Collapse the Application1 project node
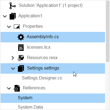 click(x=5, y=16)
